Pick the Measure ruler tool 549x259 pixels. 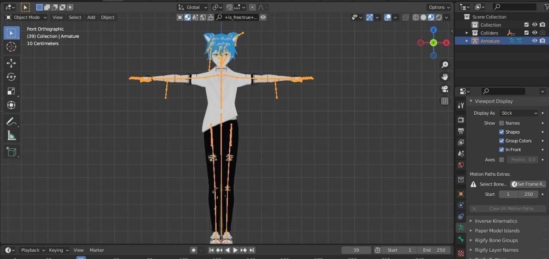pyautogui.click(x=12, y=136)
